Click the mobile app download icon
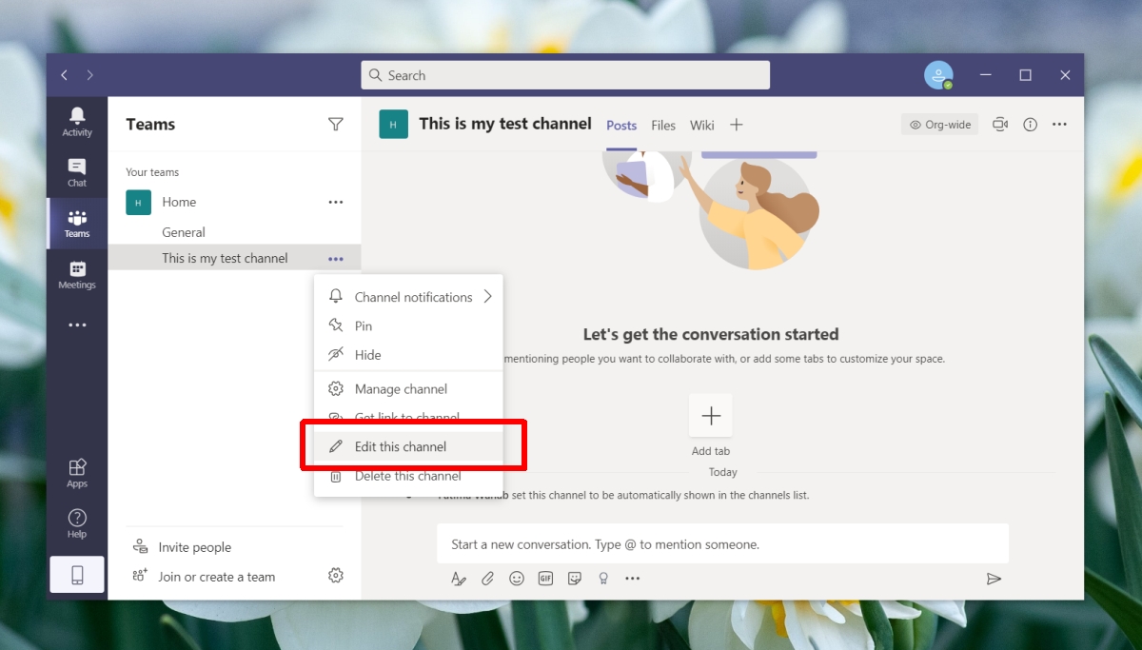1142x650 pixels. coord(77,575)
